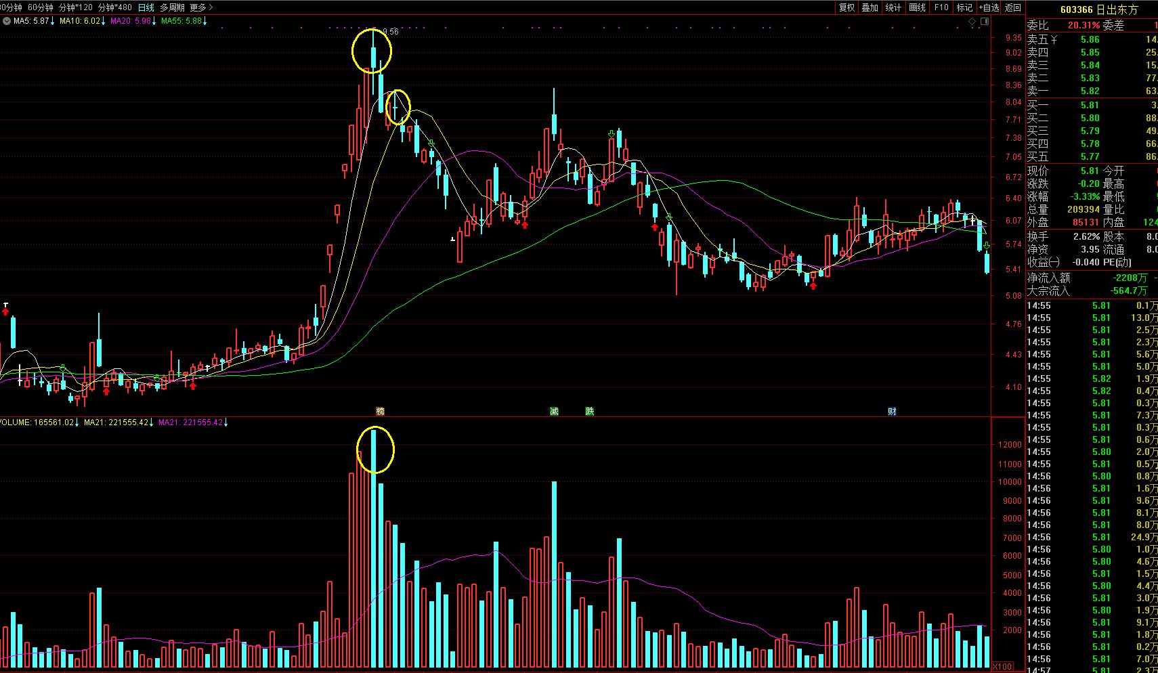Click the 跌 event marker on timeline
This screenshot has height=673, width=1158.
click(590, 411)
